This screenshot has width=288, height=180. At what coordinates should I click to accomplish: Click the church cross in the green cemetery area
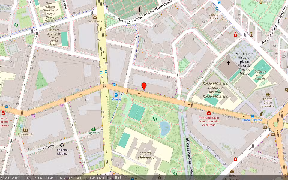(140, 10)
